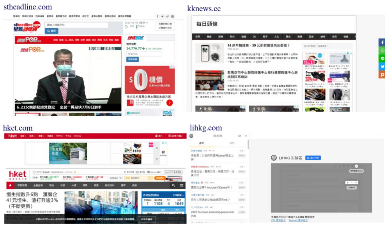This screenshot has height=226, width=389.
Task: Share via Twitter on kknews sidebar
Action: [x=382, y=66]
